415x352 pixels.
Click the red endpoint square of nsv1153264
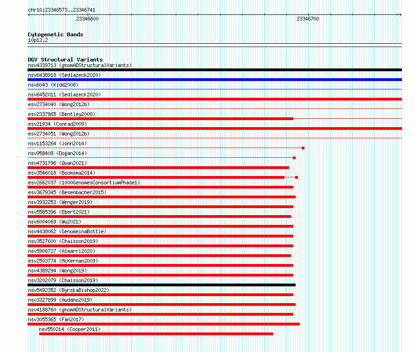[x=303, y=148]
